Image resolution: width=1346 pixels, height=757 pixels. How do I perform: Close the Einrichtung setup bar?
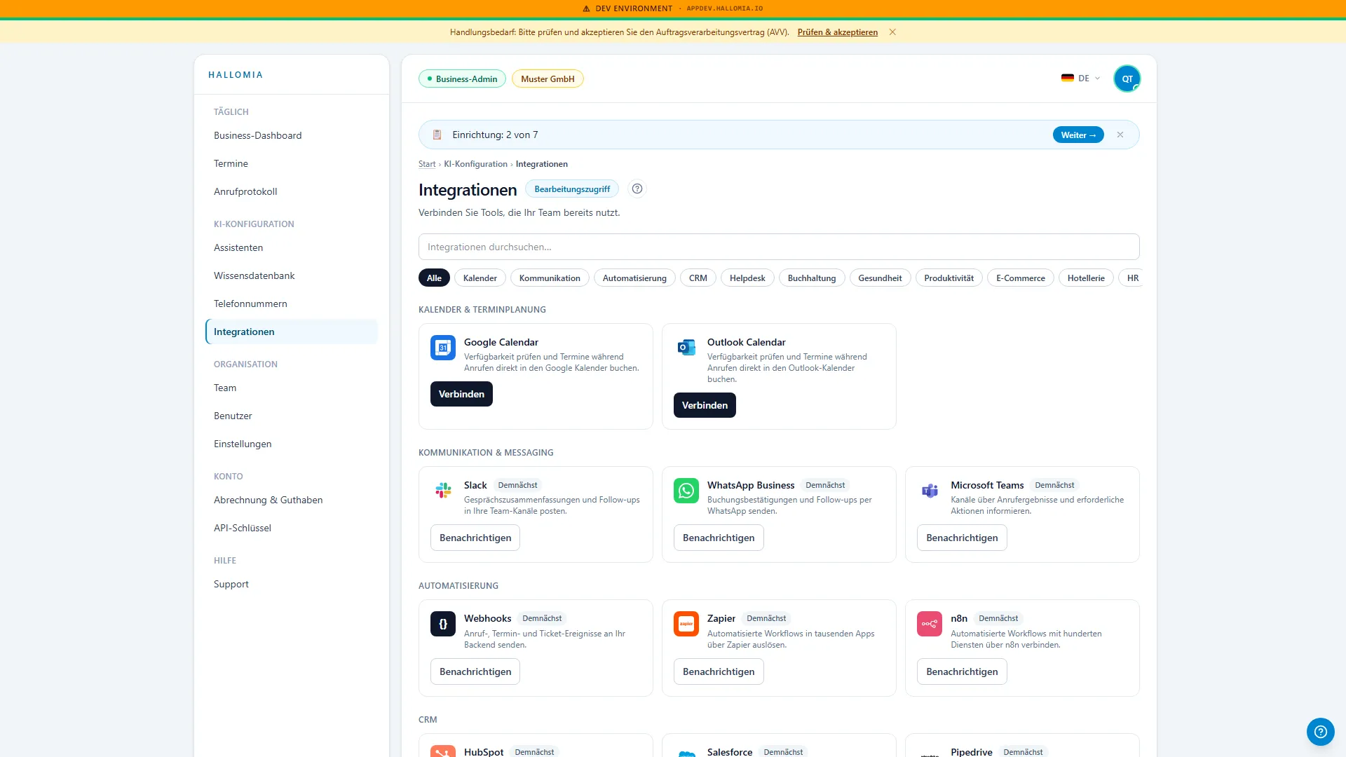pyautogui.click(x=1120, y=135)
